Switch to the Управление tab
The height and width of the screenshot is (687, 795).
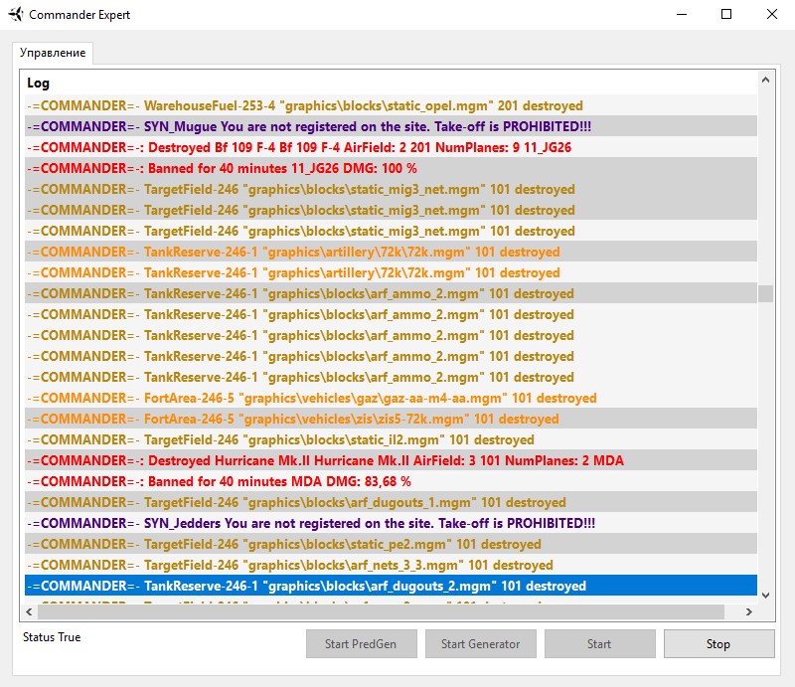point(53,53)
